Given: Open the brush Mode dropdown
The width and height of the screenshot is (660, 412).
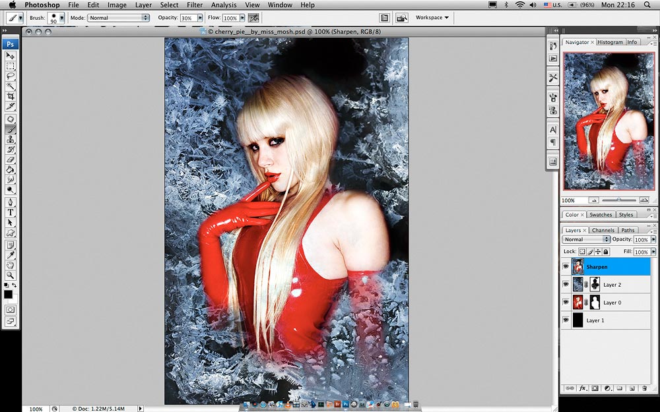Looking at the screenshot, I should coord(118,18).
